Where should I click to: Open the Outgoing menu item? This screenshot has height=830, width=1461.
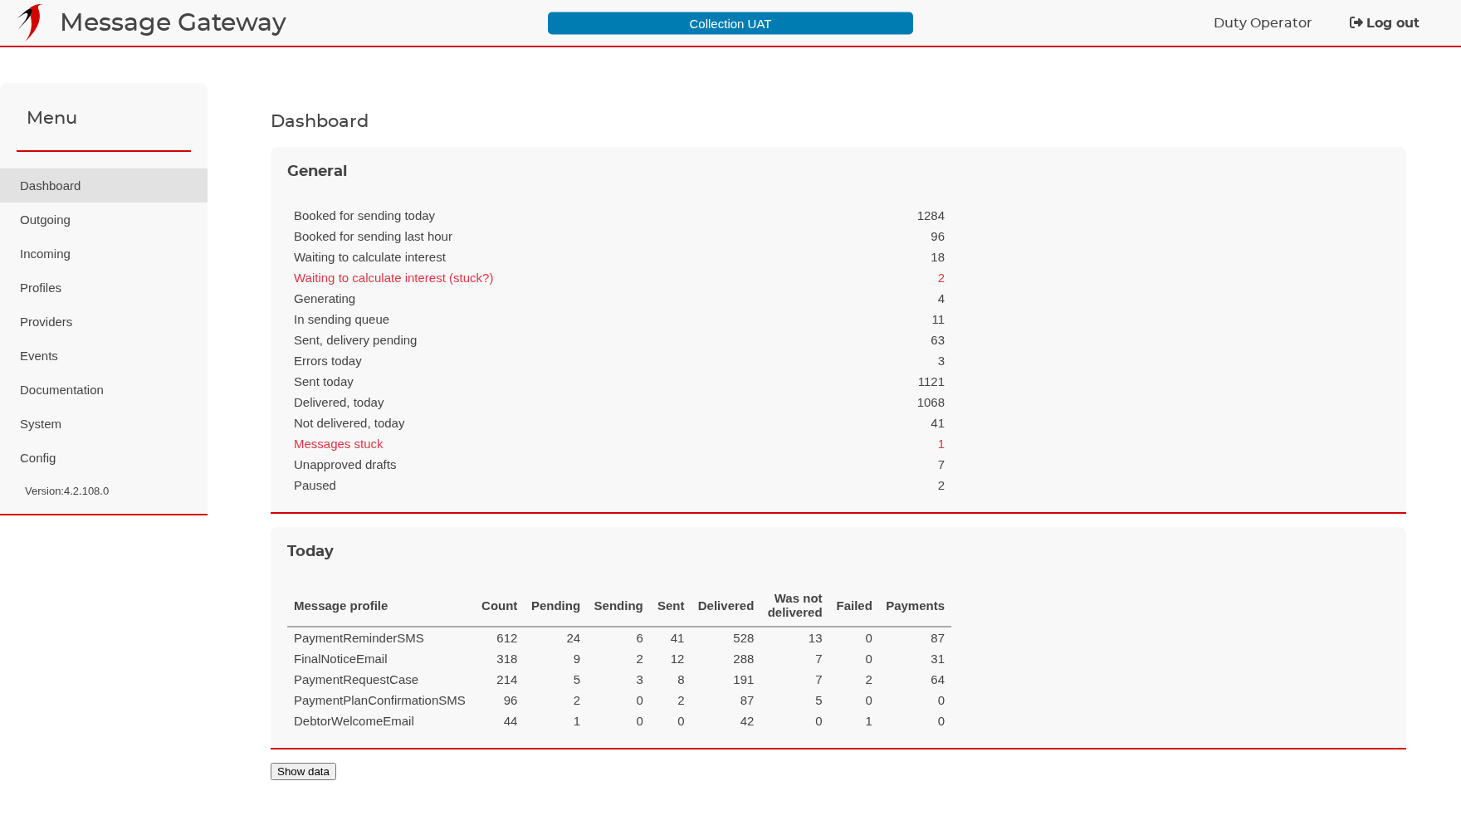click(104, 220)
